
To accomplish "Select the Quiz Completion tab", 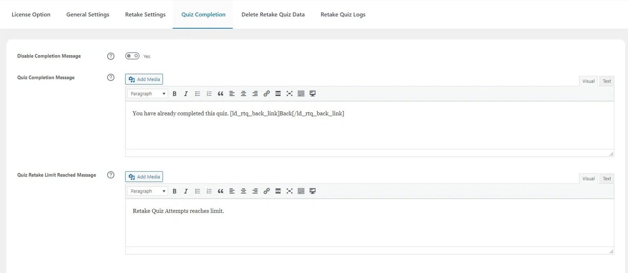I will (203, 14).
